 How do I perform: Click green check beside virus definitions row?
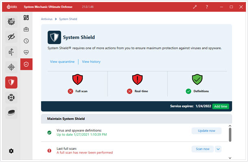(49, 132)
